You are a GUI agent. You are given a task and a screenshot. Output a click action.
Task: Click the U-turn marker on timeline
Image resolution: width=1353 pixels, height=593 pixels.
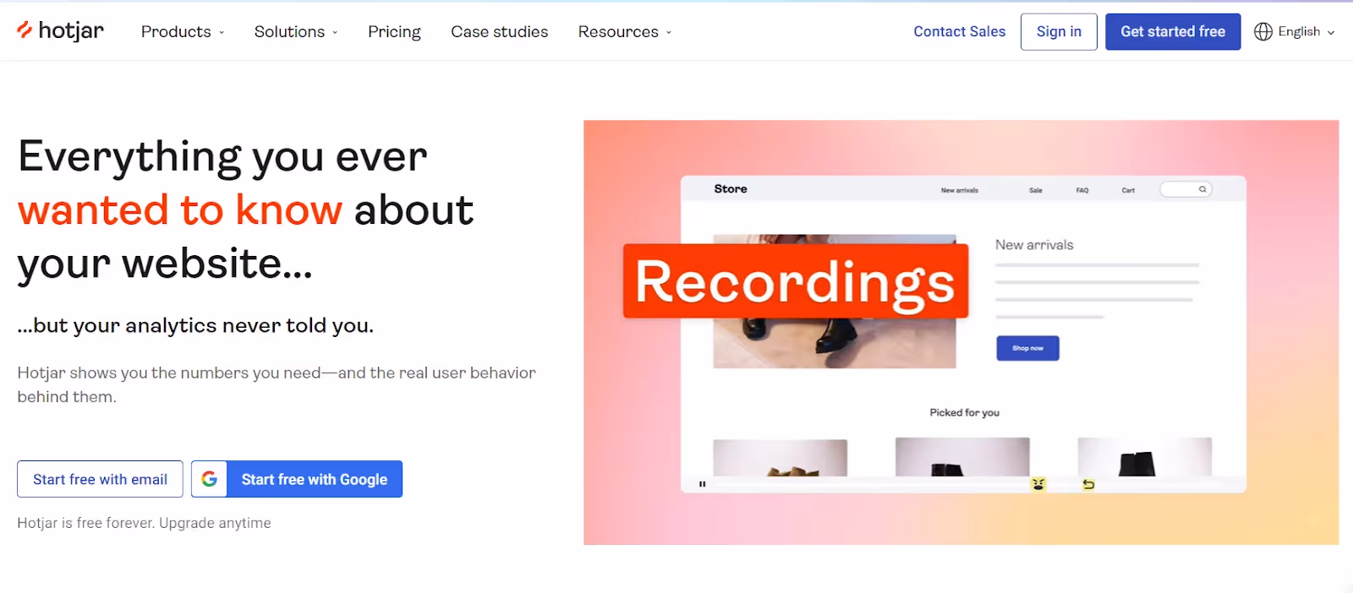tap(1088, 484)
